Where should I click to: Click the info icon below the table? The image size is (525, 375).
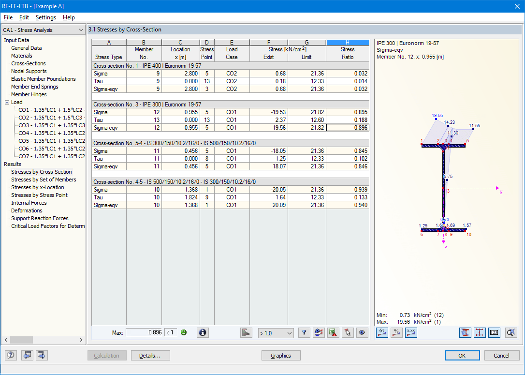tap(203, 333)
